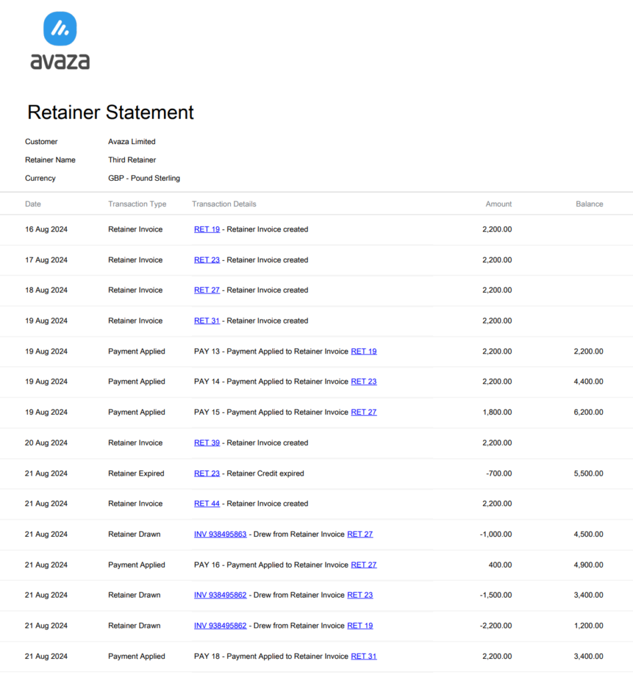
Task: Click the Transaction Type column header
Action: click(137, 204)
